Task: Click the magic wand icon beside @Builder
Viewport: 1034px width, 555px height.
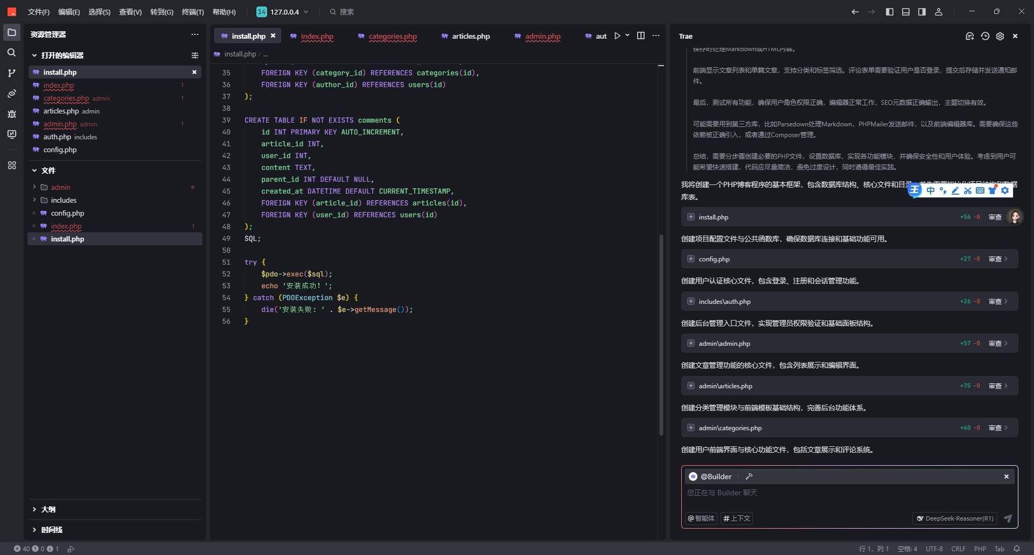Action: tap(749, 476)
